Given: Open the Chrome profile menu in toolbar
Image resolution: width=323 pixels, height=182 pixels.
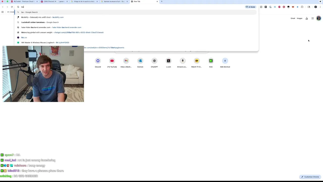Looking at the screenshot, I should [316, 7].
